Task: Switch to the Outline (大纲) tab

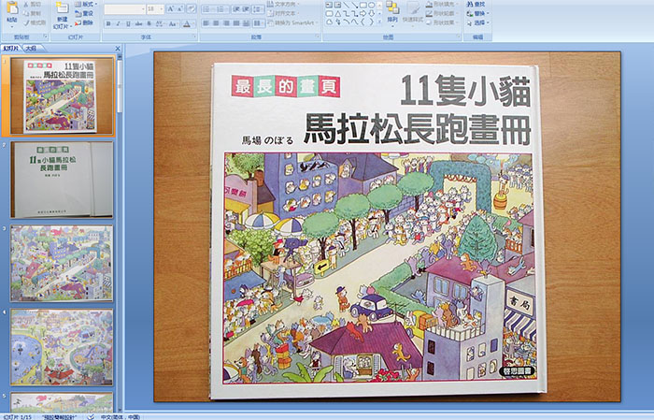Action: 31,49
